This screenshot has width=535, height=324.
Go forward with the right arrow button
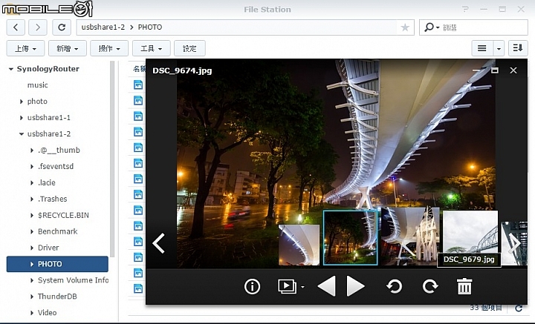tap(38, 27)
